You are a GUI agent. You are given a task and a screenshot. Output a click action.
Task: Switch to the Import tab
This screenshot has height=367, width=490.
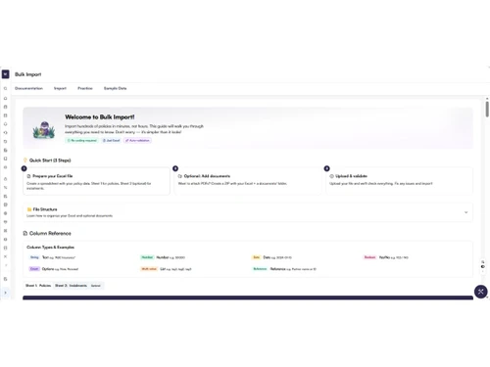(x=60, y=88)
